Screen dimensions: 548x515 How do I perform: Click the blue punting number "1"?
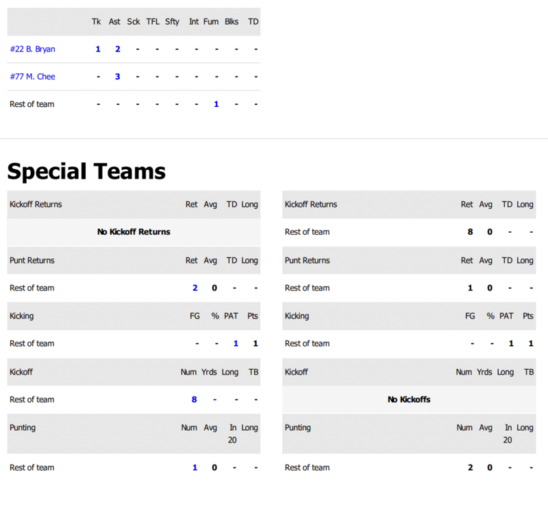pyautogui.click(x=195, y=468)
